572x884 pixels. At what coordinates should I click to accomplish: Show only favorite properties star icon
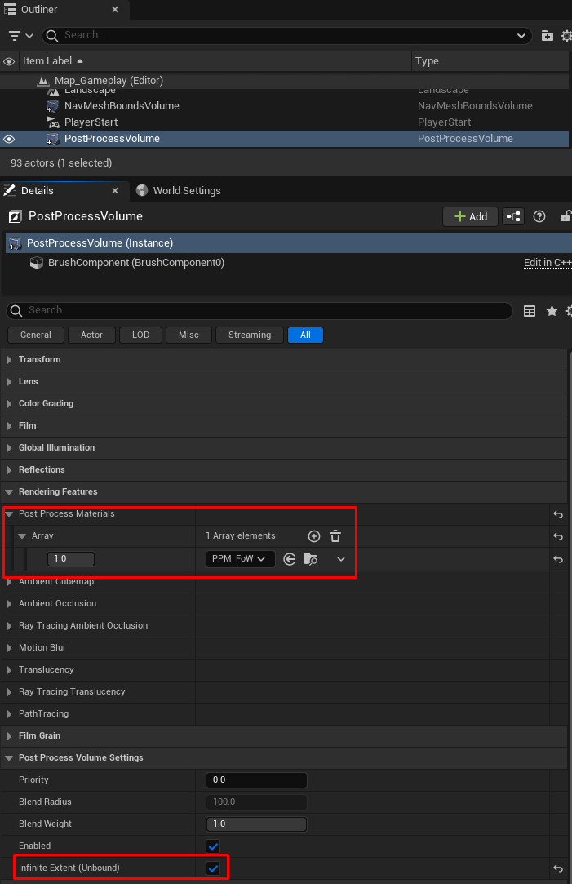(x=552, y=311)
